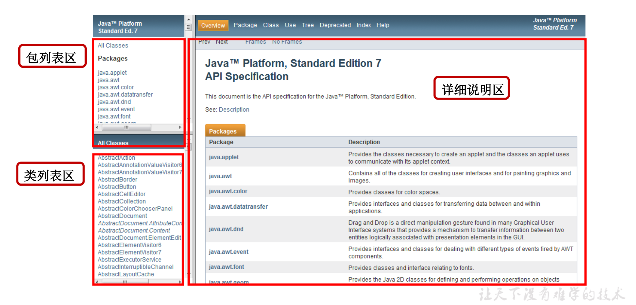Select java.applet in the packages list

click(112, 73)
